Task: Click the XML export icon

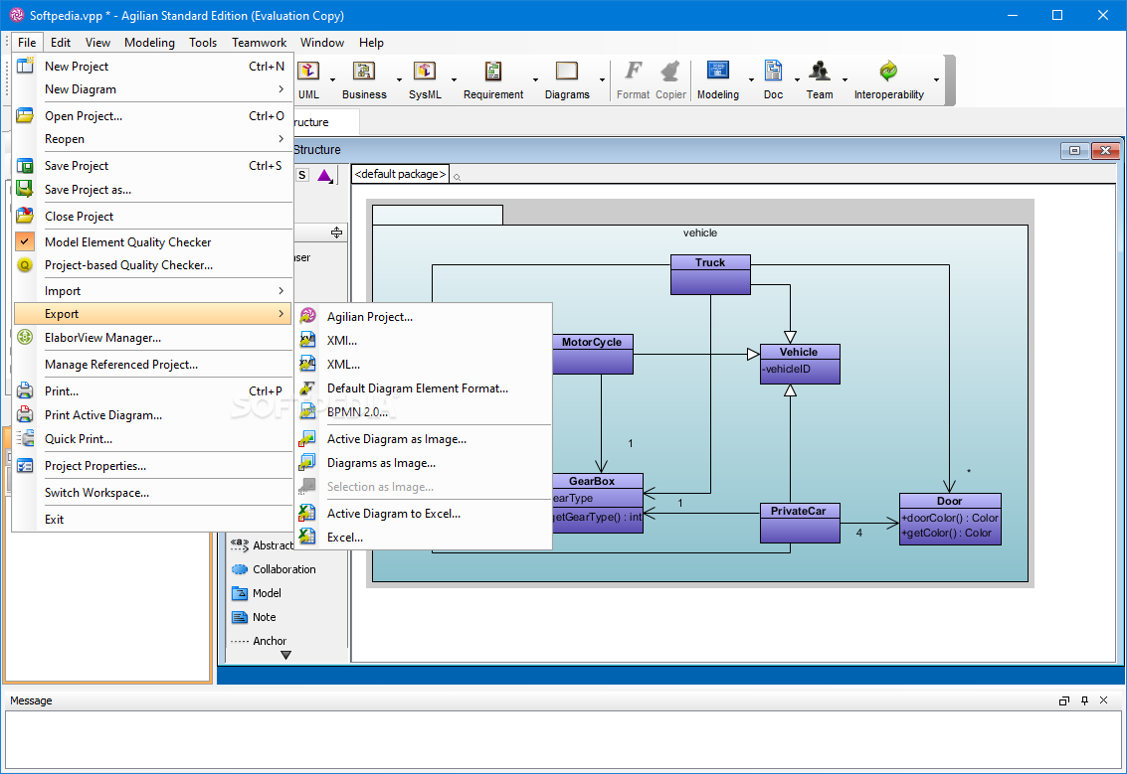Action: coord(307,364)
